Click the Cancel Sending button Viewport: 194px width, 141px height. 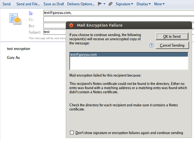point(172,45)
